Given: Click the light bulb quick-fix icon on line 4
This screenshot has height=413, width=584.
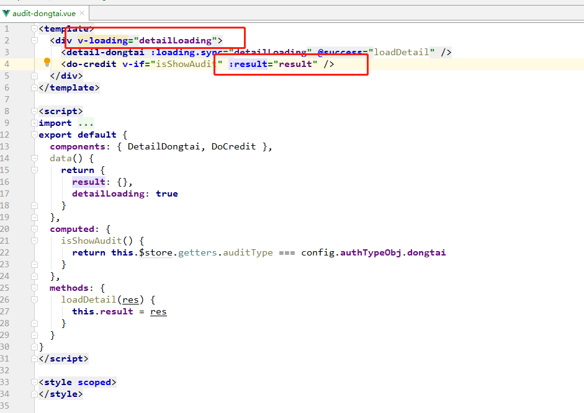Looking at the screenshot, I should pyautogui.click(x=47, y=62).
